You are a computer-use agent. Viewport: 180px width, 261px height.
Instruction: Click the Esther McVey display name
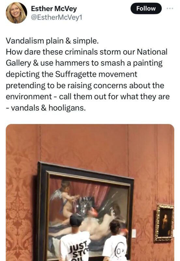(x=54, y=9)
